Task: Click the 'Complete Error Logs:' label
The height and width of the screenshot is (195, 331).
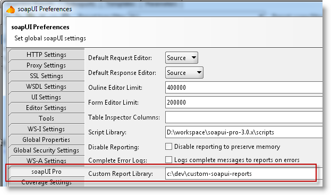Action: point(117,160)
